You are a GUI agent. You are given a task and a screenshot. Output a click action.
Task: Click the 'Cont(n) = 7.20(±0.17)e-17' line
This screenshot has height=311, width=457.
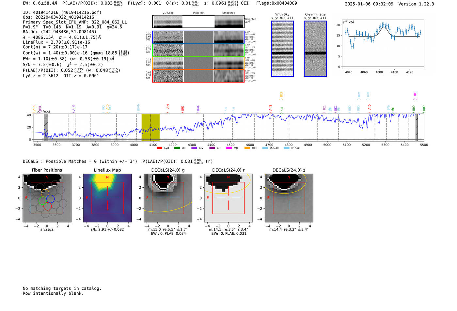(x=55, y=47)
